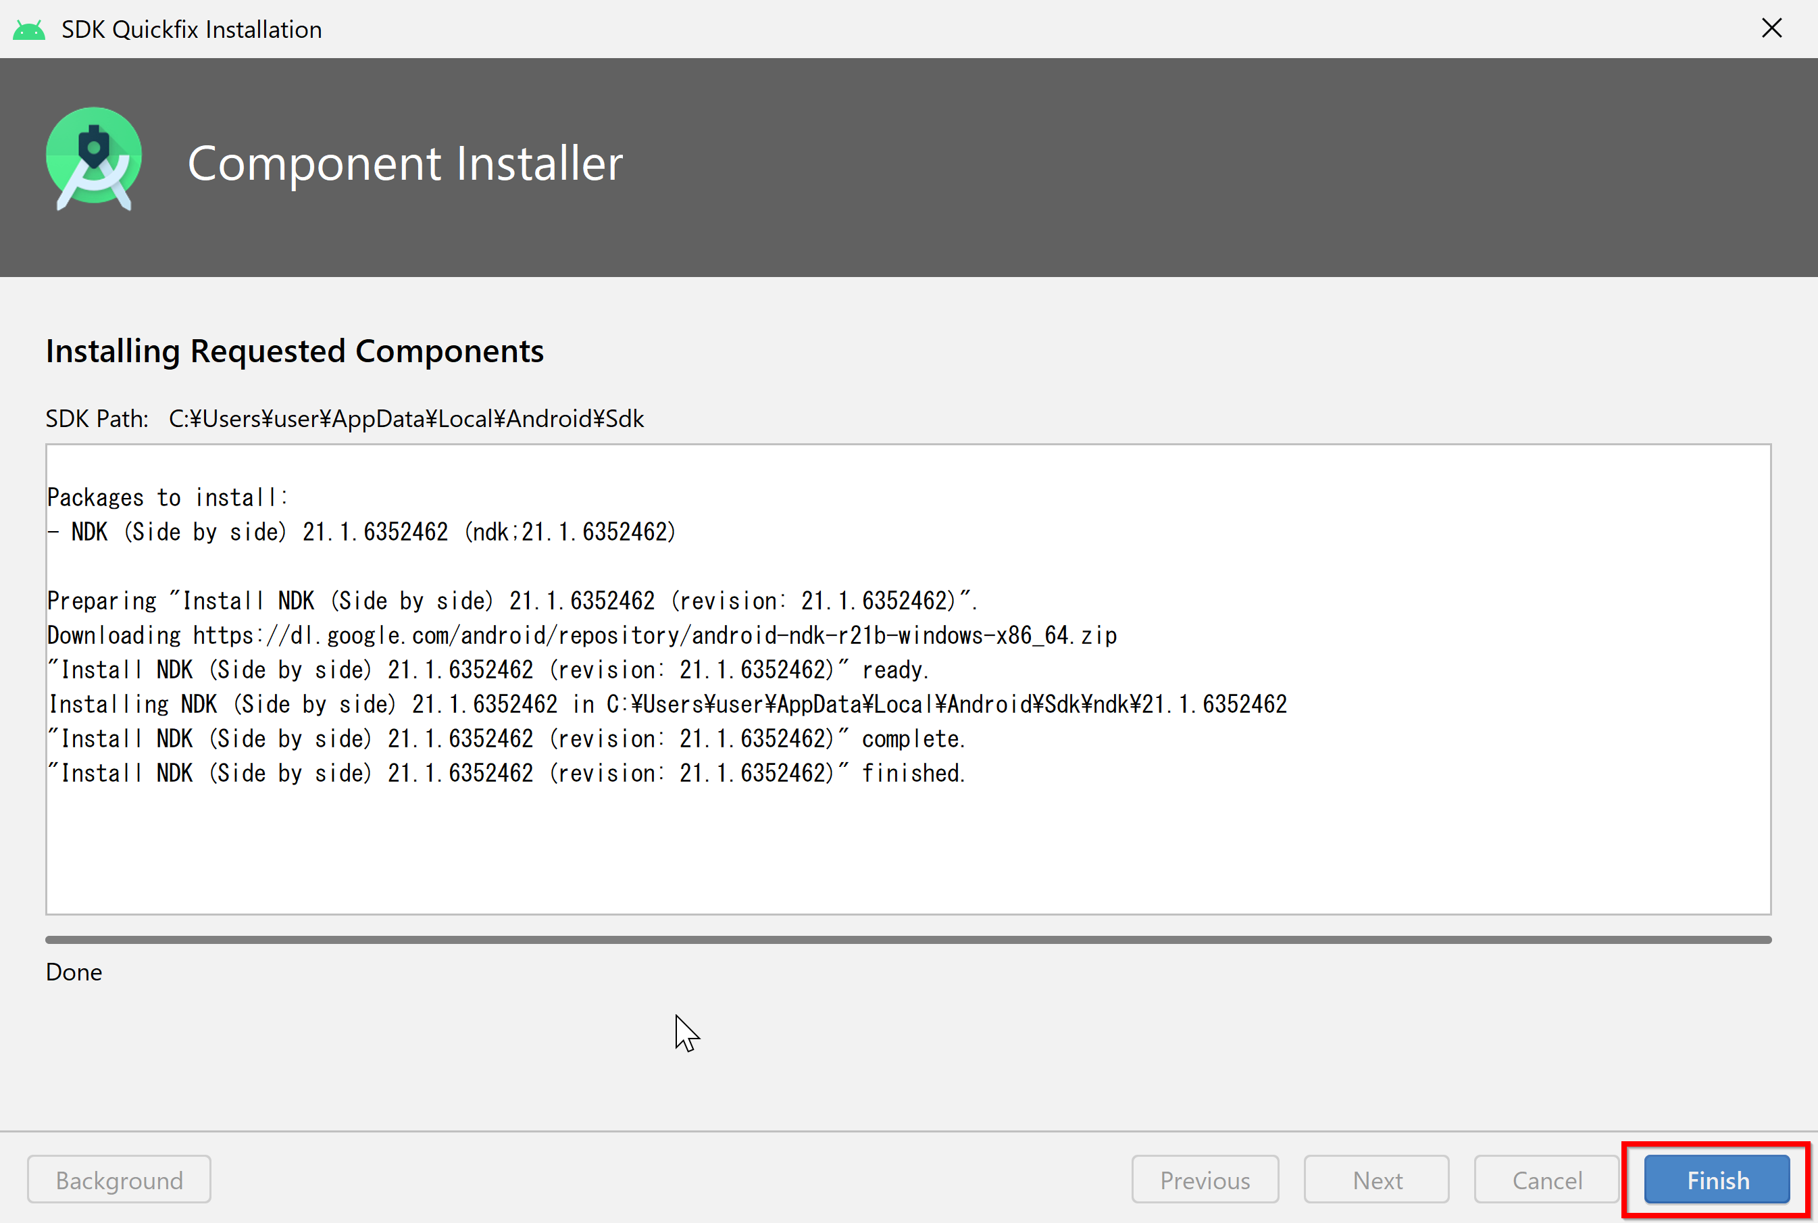The height and width of the screenshot is (1223, 1818).
Task: Click the 'Done' status text
Action: [x=74, y=972]
